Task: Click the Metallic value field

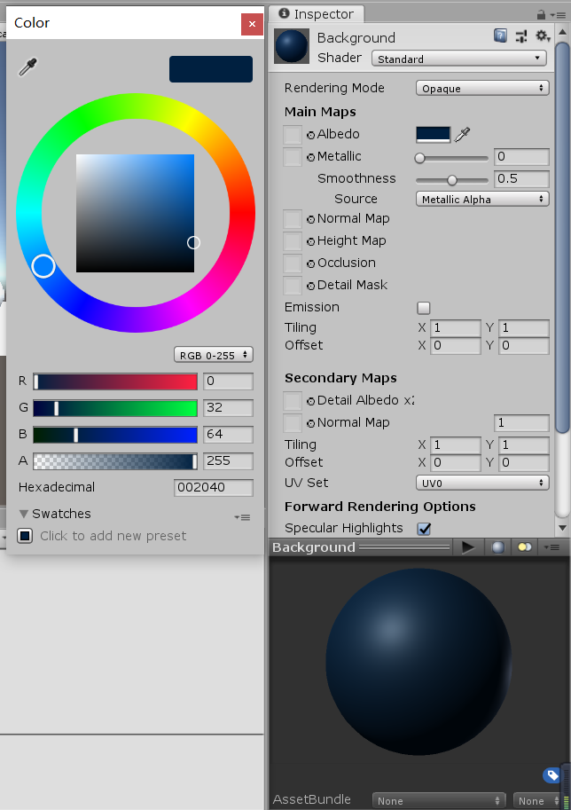Action: pyautogui.click(x=521, y=156)
